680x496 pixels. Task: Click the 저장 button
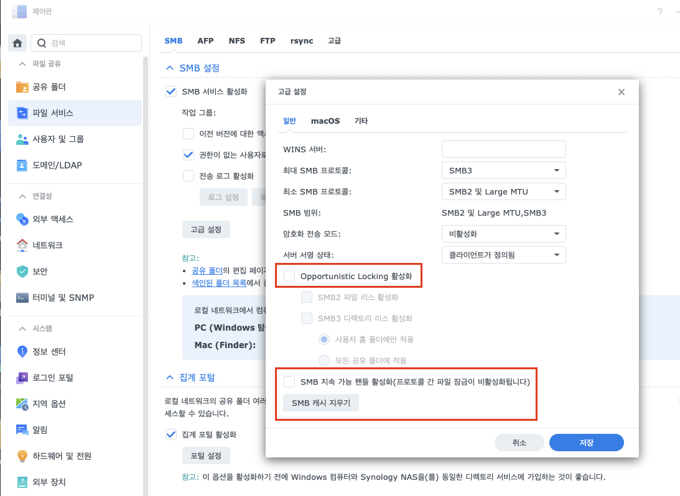click(x=586, y=443)
